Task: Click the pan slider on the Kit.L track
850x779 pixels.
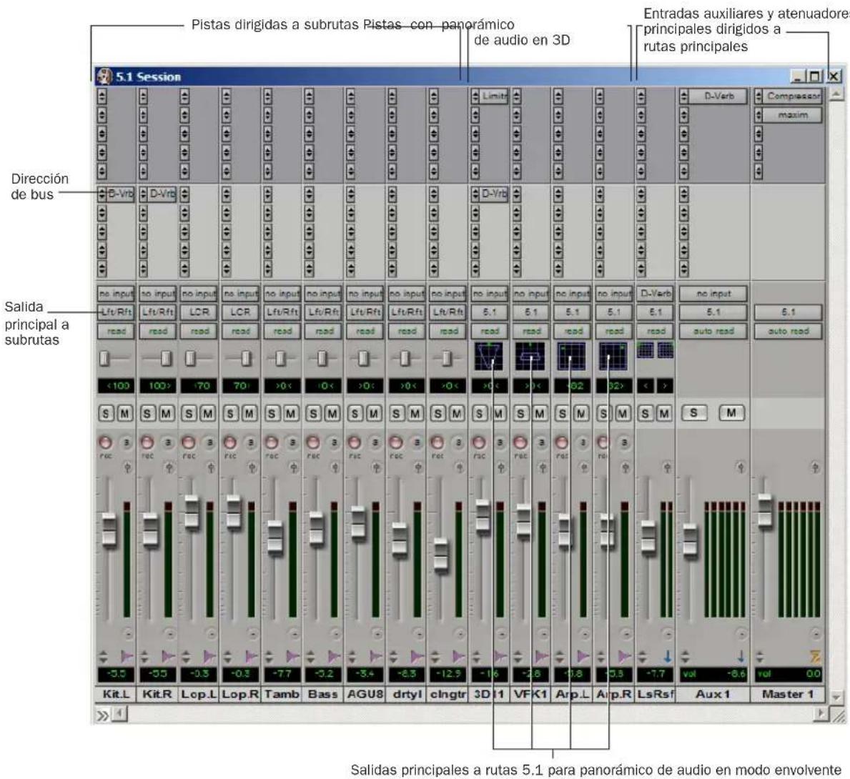Action: tap(105, 358)
